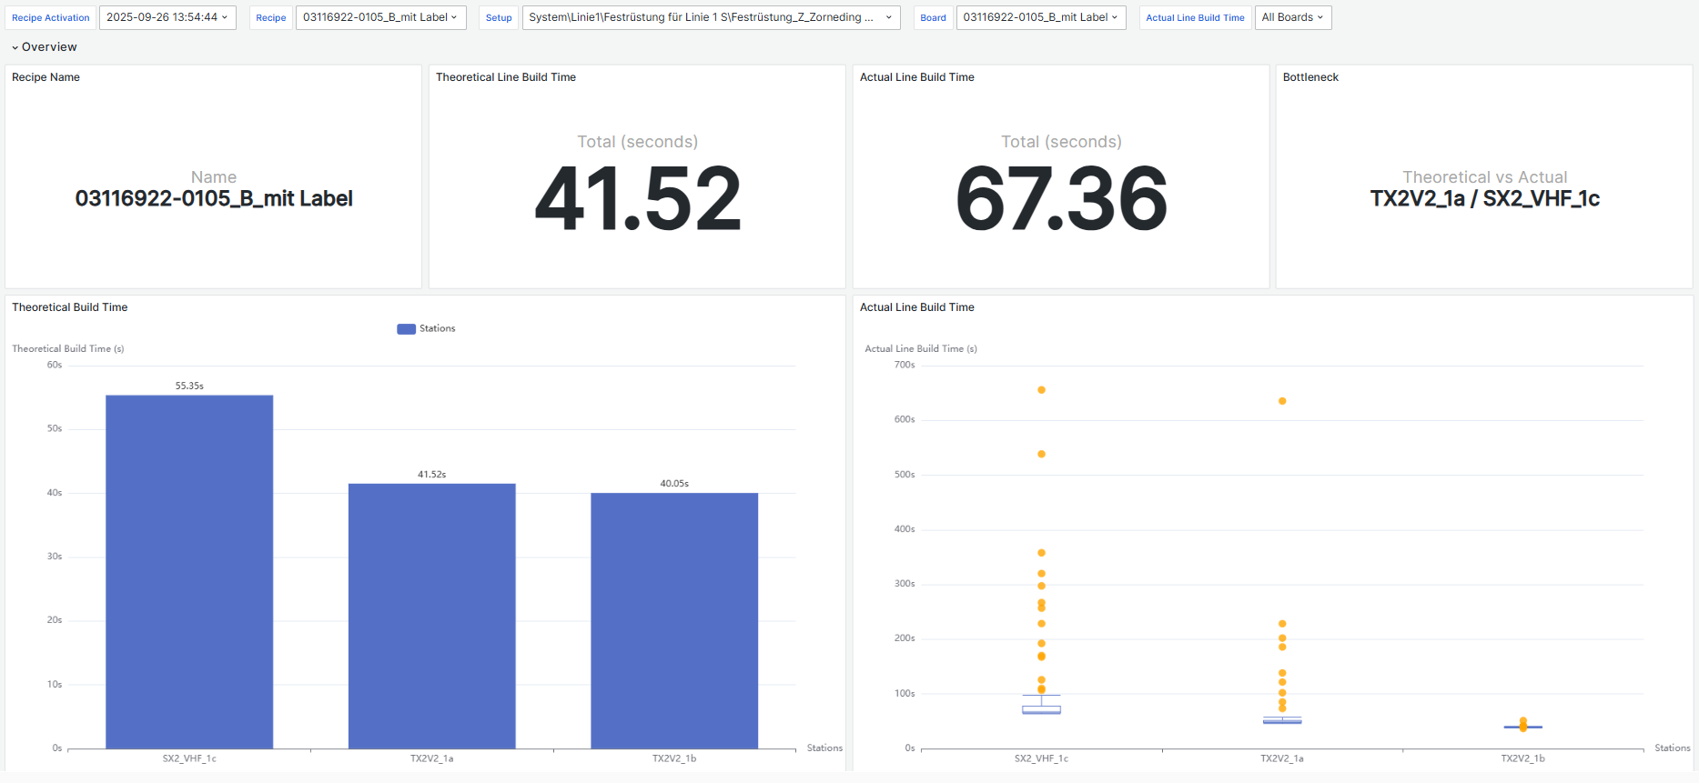Open the Recipe Activation timestamp dropdown

(x=167, y=17)
